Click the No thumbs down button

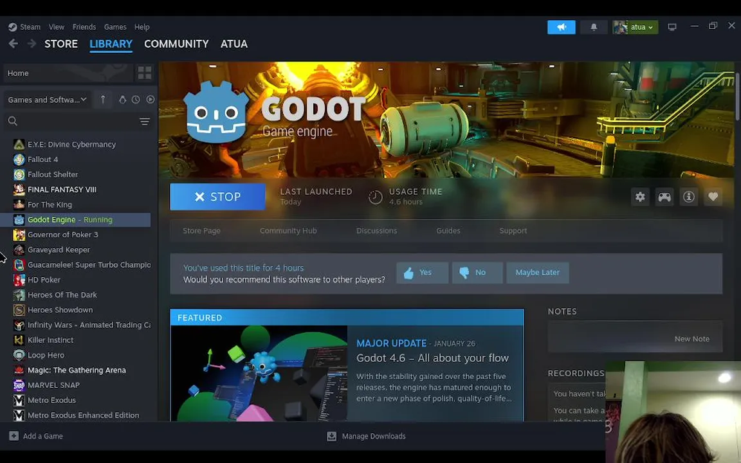[477, 273]
